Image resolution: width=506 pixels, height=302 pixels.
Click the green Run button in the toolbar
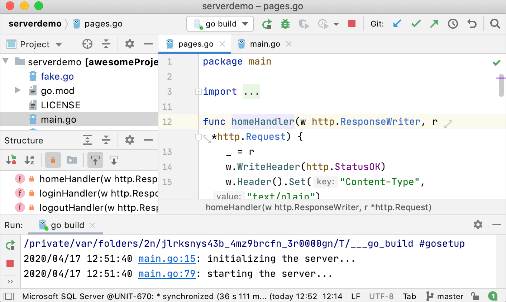(x=267, y=24)
